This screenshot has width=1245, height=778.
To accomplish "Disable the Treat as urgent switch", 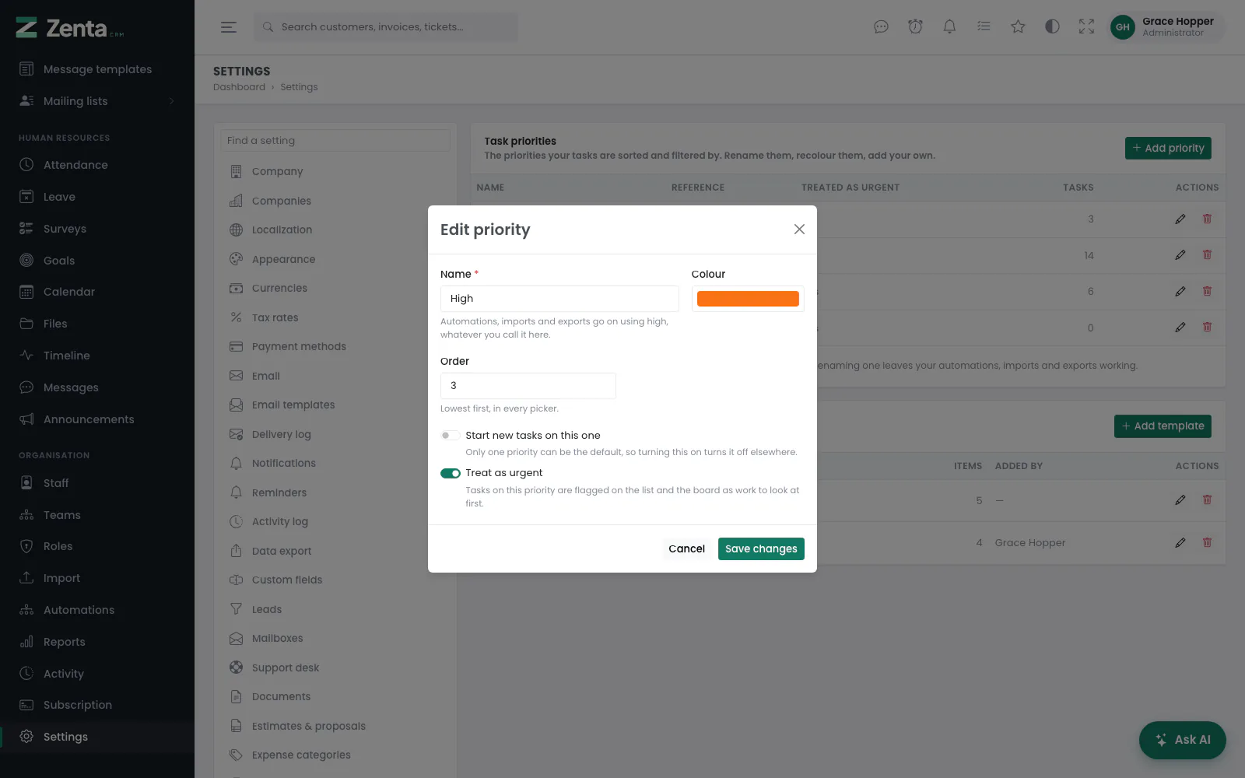I will tap(451, 473).
